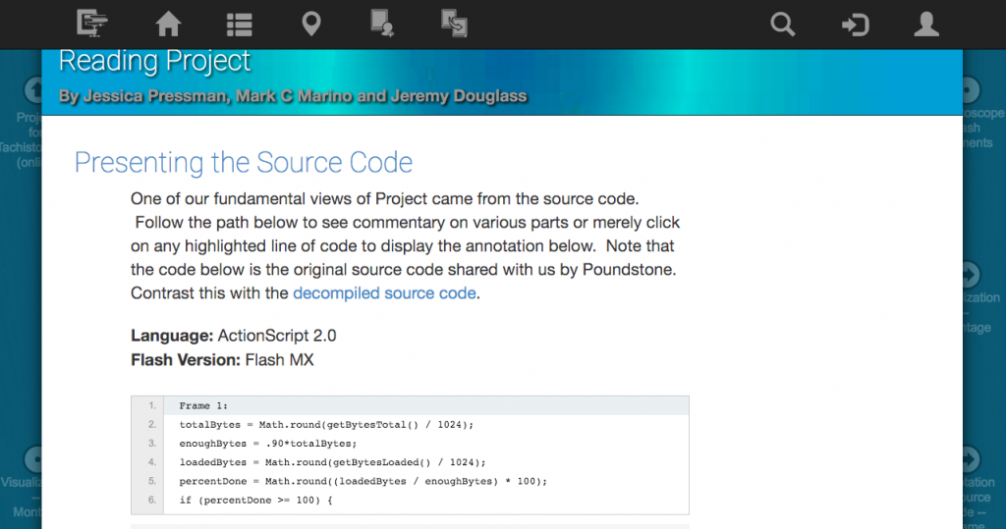Click the authors byline text

click(293, 96)
